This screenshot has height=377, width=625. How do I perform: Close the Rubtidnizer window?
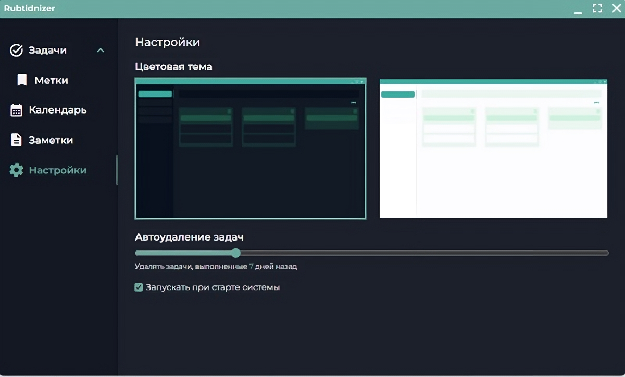coord(616,8)
